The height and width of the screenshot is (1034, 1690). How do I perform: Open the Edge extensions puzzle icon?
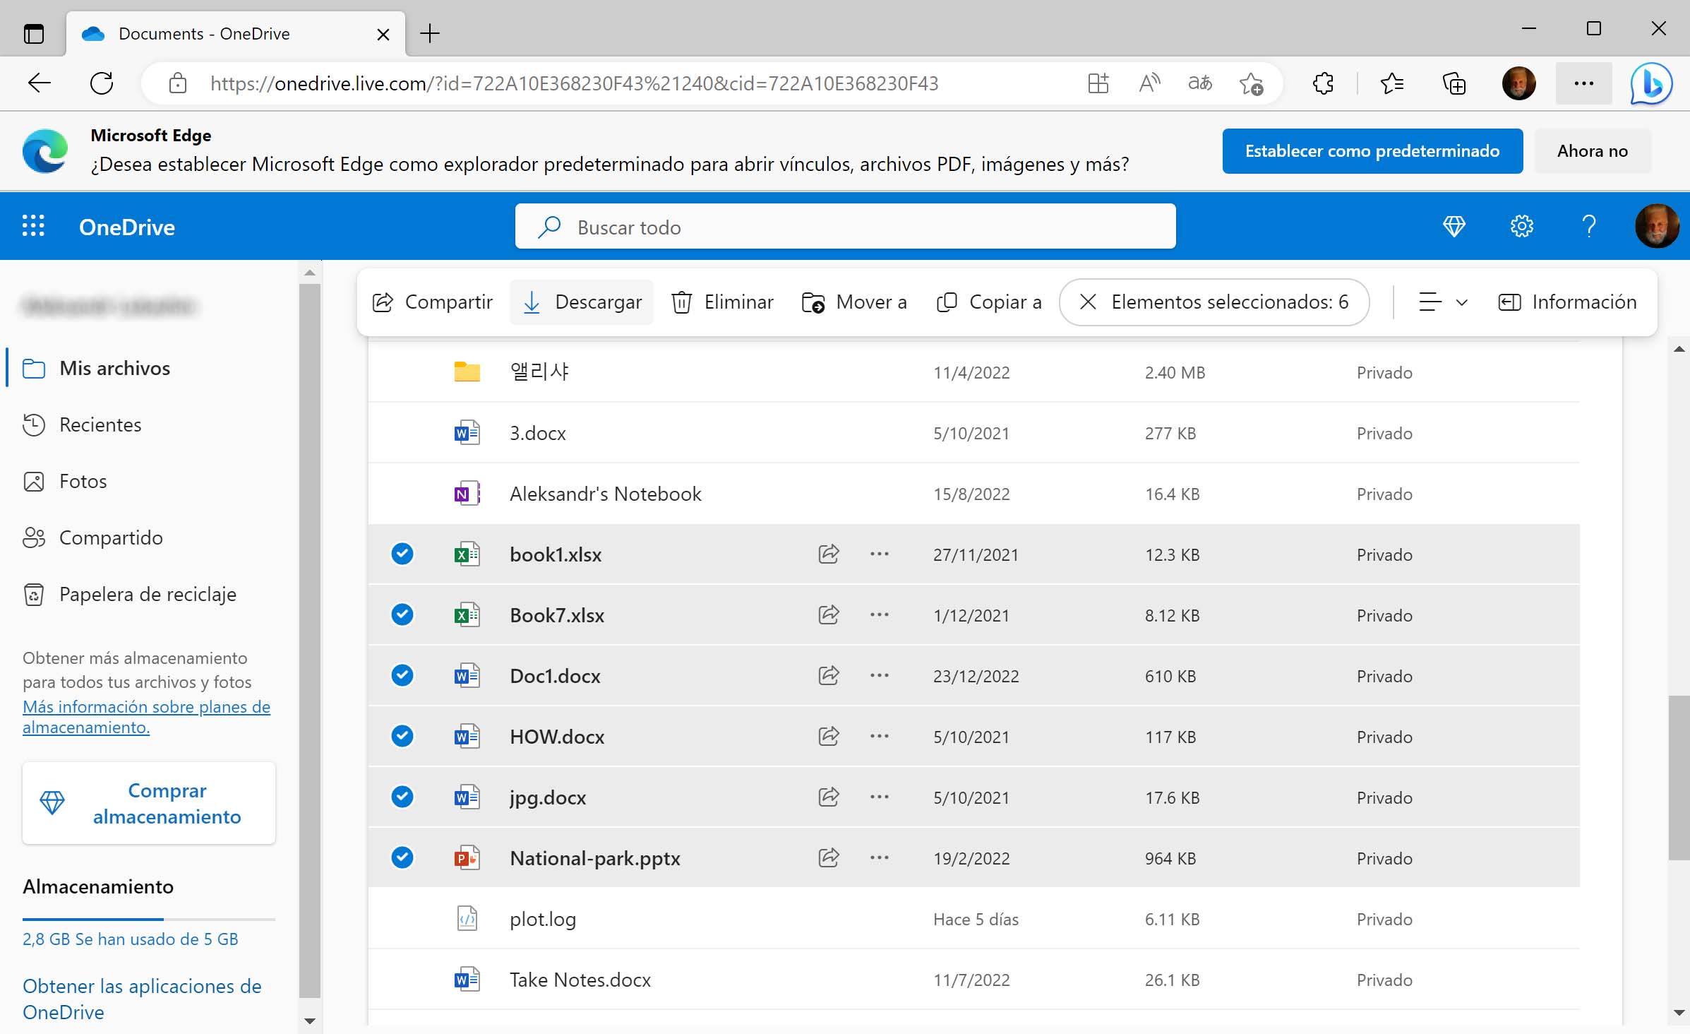1323,83
